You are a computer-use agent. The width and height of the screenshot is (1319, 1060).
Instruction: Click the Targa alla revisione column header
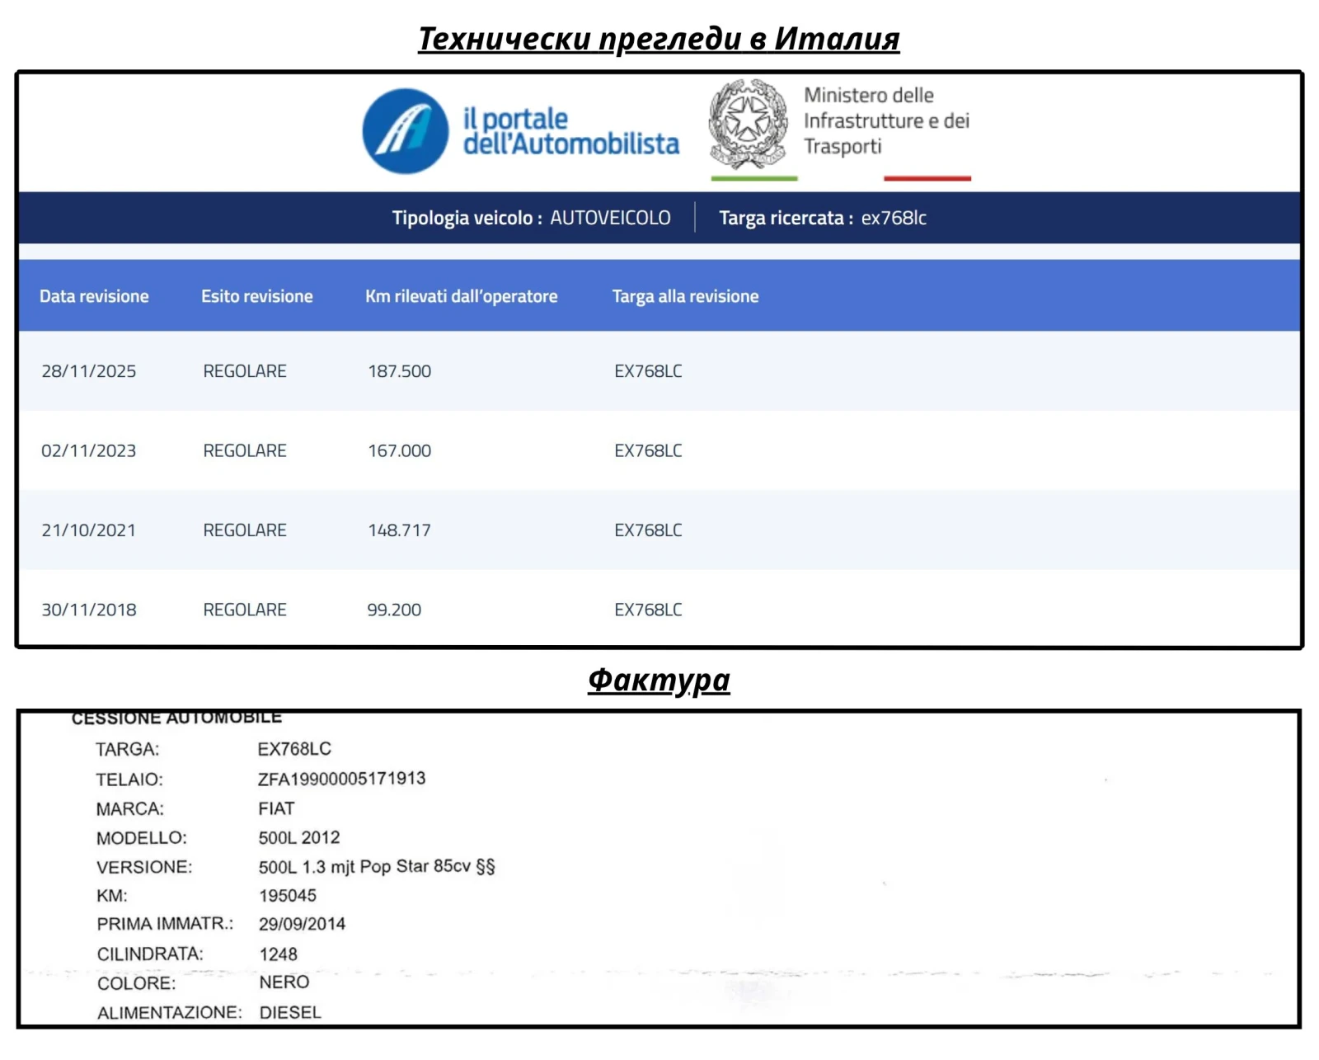(685, 296)
